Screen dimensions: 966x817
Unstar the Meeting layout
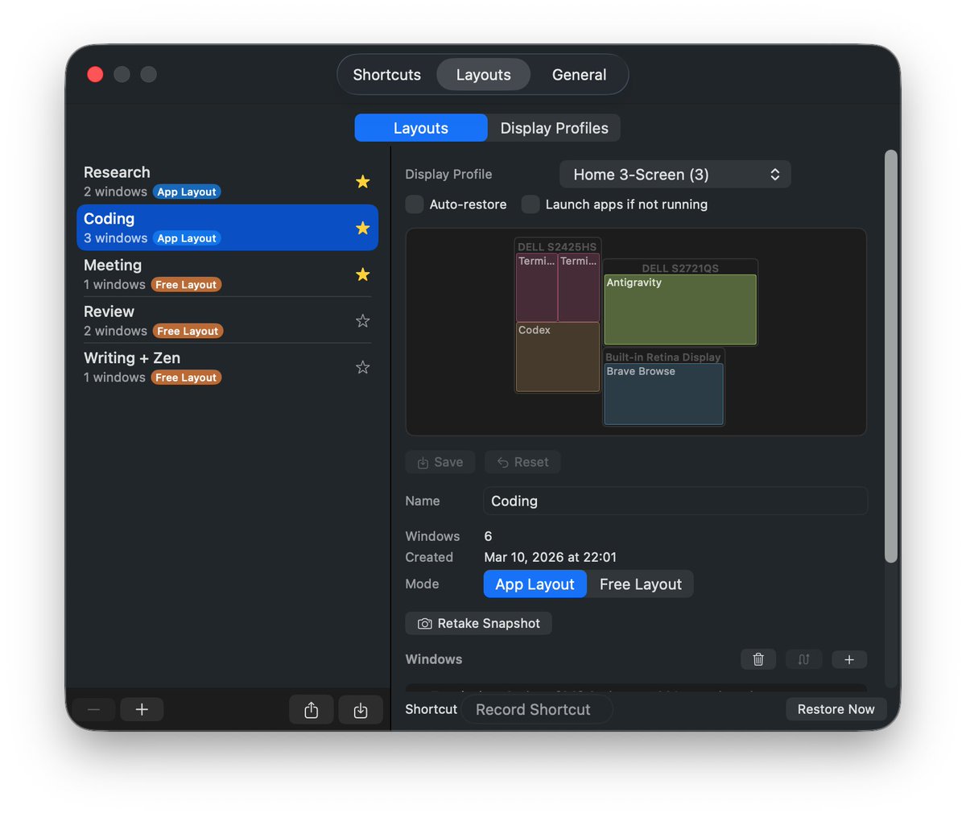[363, 274]
